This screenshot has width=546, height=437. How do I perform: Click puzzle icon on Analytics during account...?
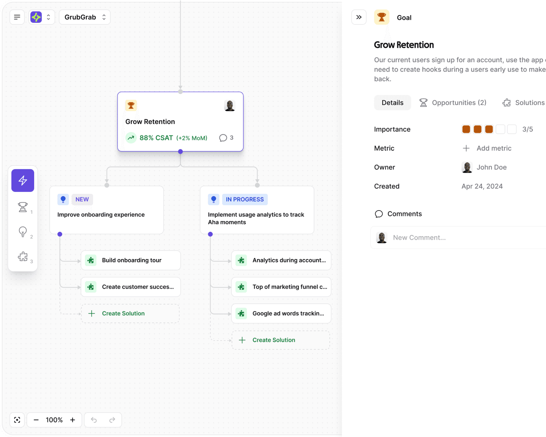tap(241, 260)
